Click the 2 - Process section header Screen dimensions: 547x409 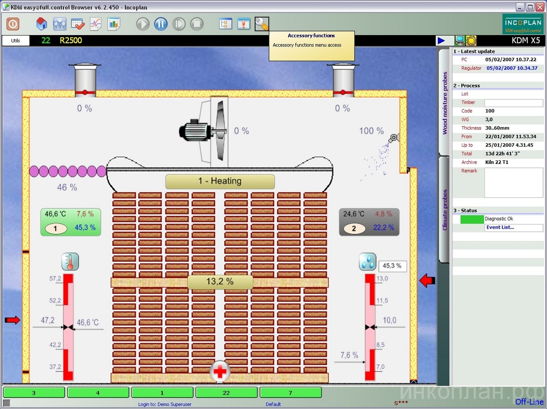tap(466, 86)
